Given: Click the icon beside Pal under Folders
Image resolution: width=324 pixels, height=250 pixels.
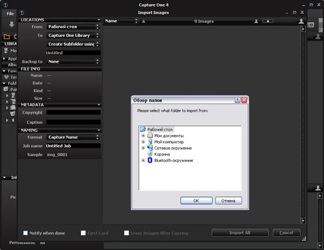Looking at the screenshot, I should click(6, 89).
